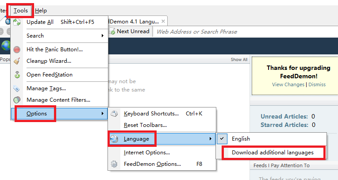This screenshot has height=180, width=338.
Task: Click the Manage Content Filters icon
Action: 17,100
